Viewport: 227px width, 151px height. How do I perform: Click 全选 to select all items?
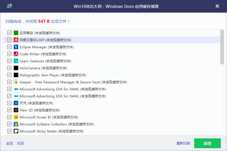(x=10, y=143)
